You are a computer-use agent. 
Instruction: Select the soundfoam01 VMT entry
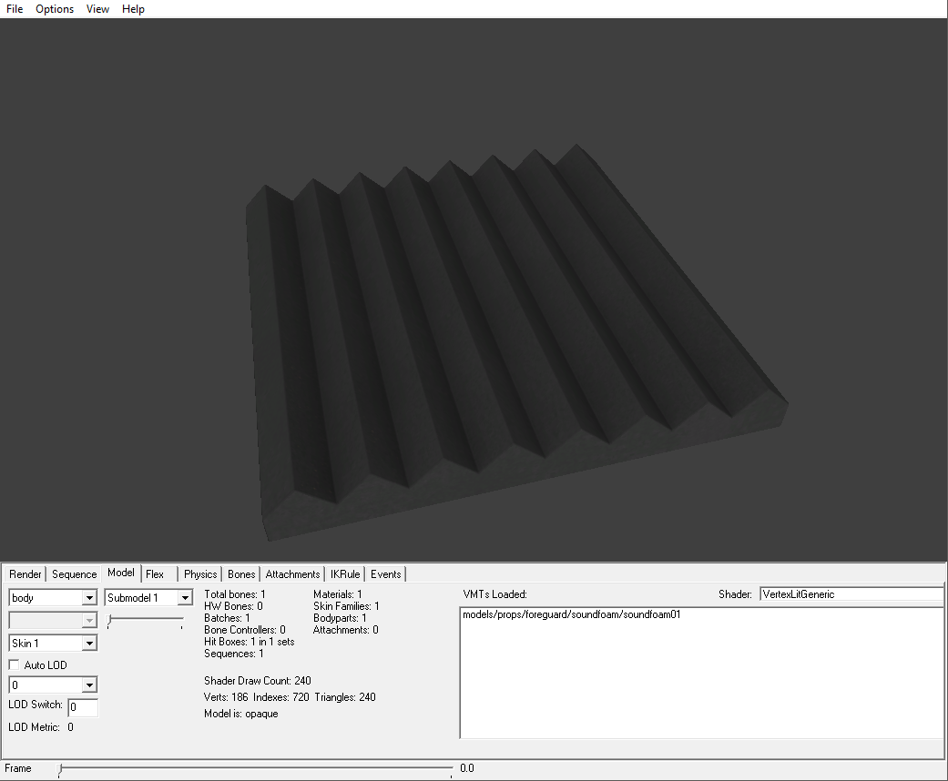[571, 614]
